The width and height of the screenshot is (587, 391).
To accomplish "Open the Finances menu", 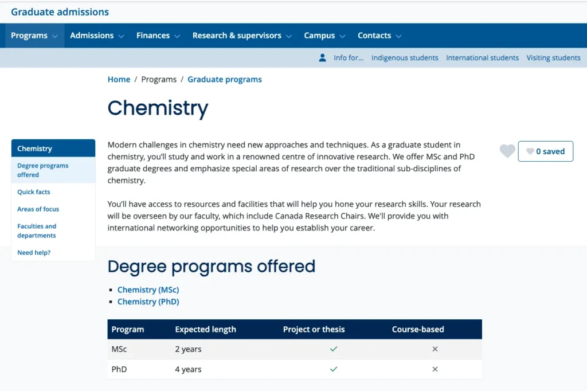I will coord(154,35).
